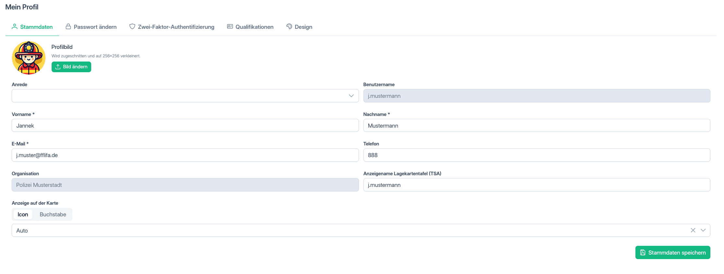This screenshot has height=274, width=724.
Task: Expand the Auto icon dropdown chevron
Action: [703, 230]
